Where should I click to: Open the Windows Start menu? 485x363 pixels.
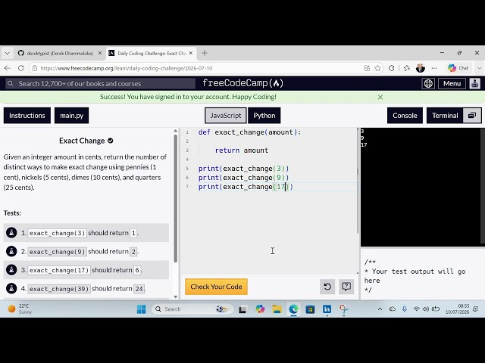pos(142,309)
